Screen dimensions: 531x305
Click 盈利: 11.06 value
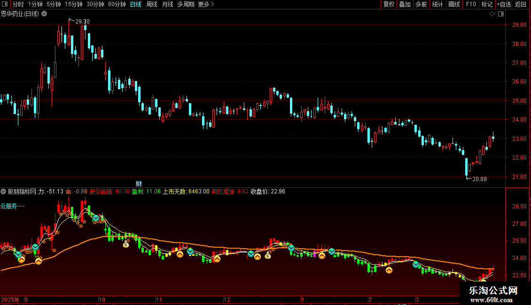[146, 191]
